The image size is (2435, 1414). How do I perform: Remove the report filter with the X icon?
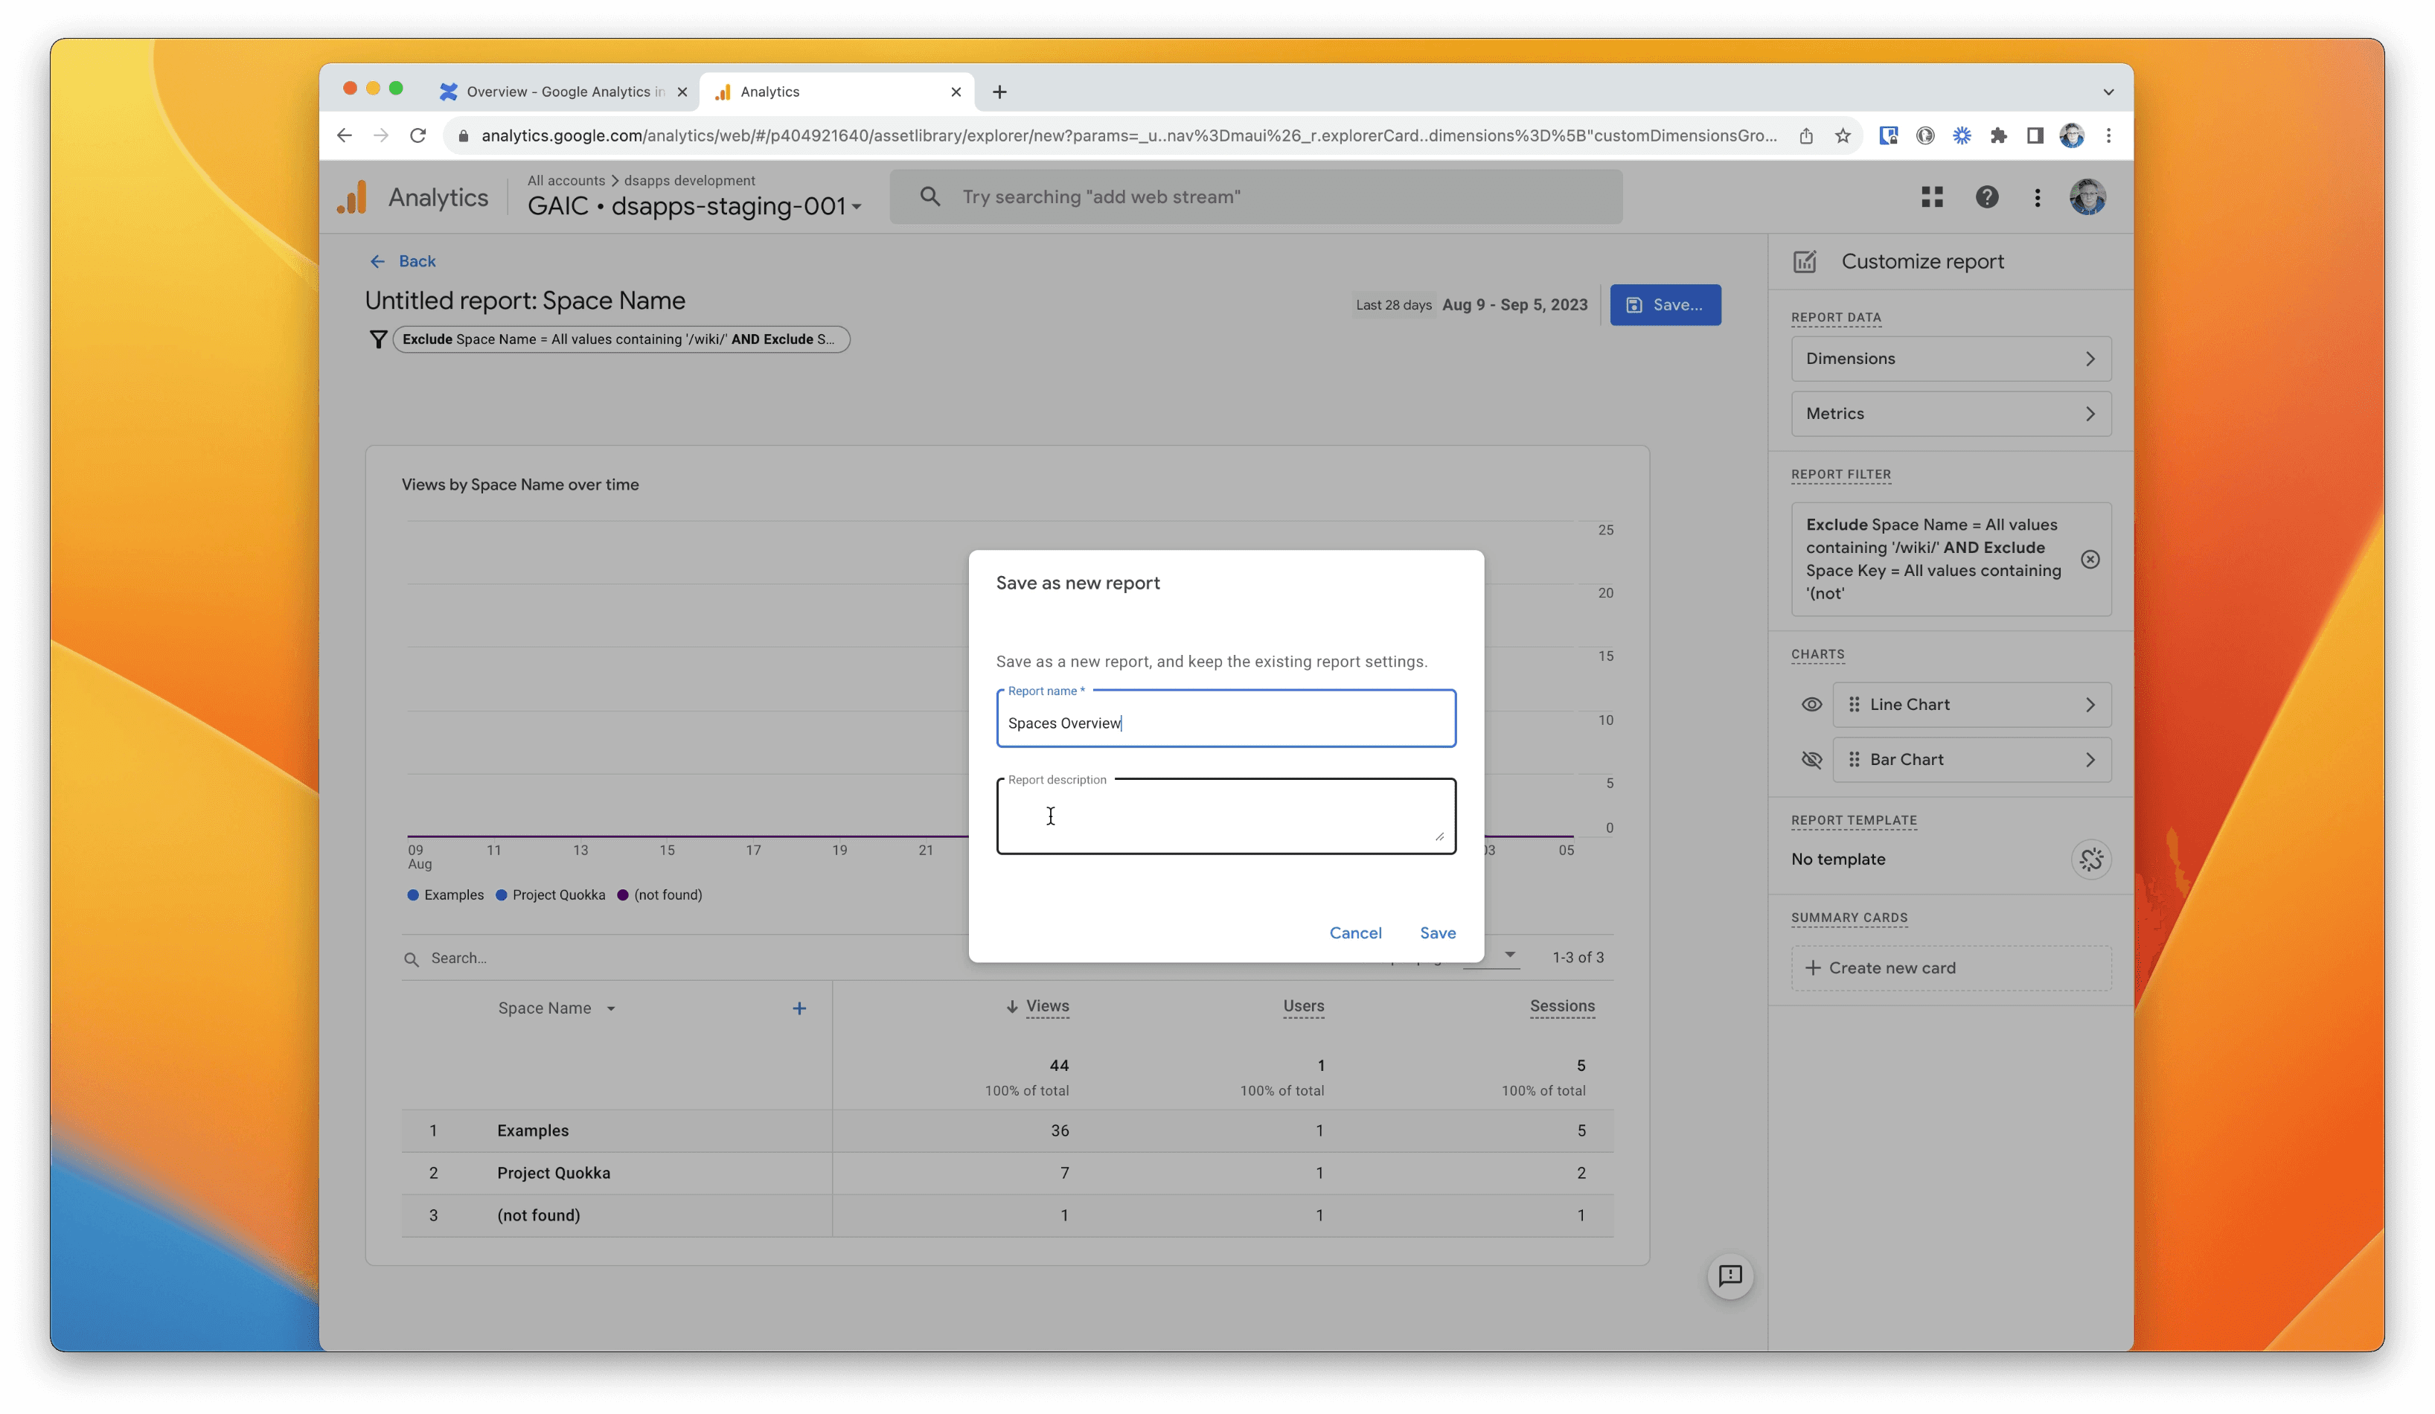[2089, 560]
